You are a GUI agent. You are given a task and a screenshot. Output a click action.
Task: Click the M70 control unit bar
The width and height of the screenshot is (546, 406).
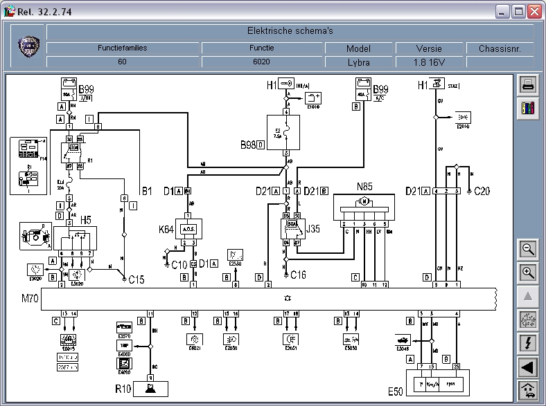point(268,299)
